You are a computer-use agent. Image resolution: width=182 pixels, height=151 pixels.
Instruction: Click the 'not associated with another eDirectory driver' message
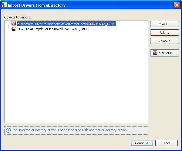[x=69, y=130]
